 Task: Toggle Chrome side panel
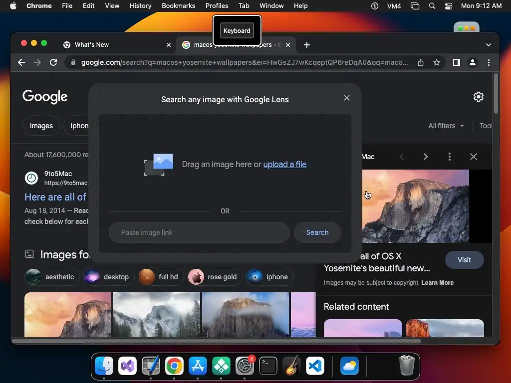tap(456, 62)
